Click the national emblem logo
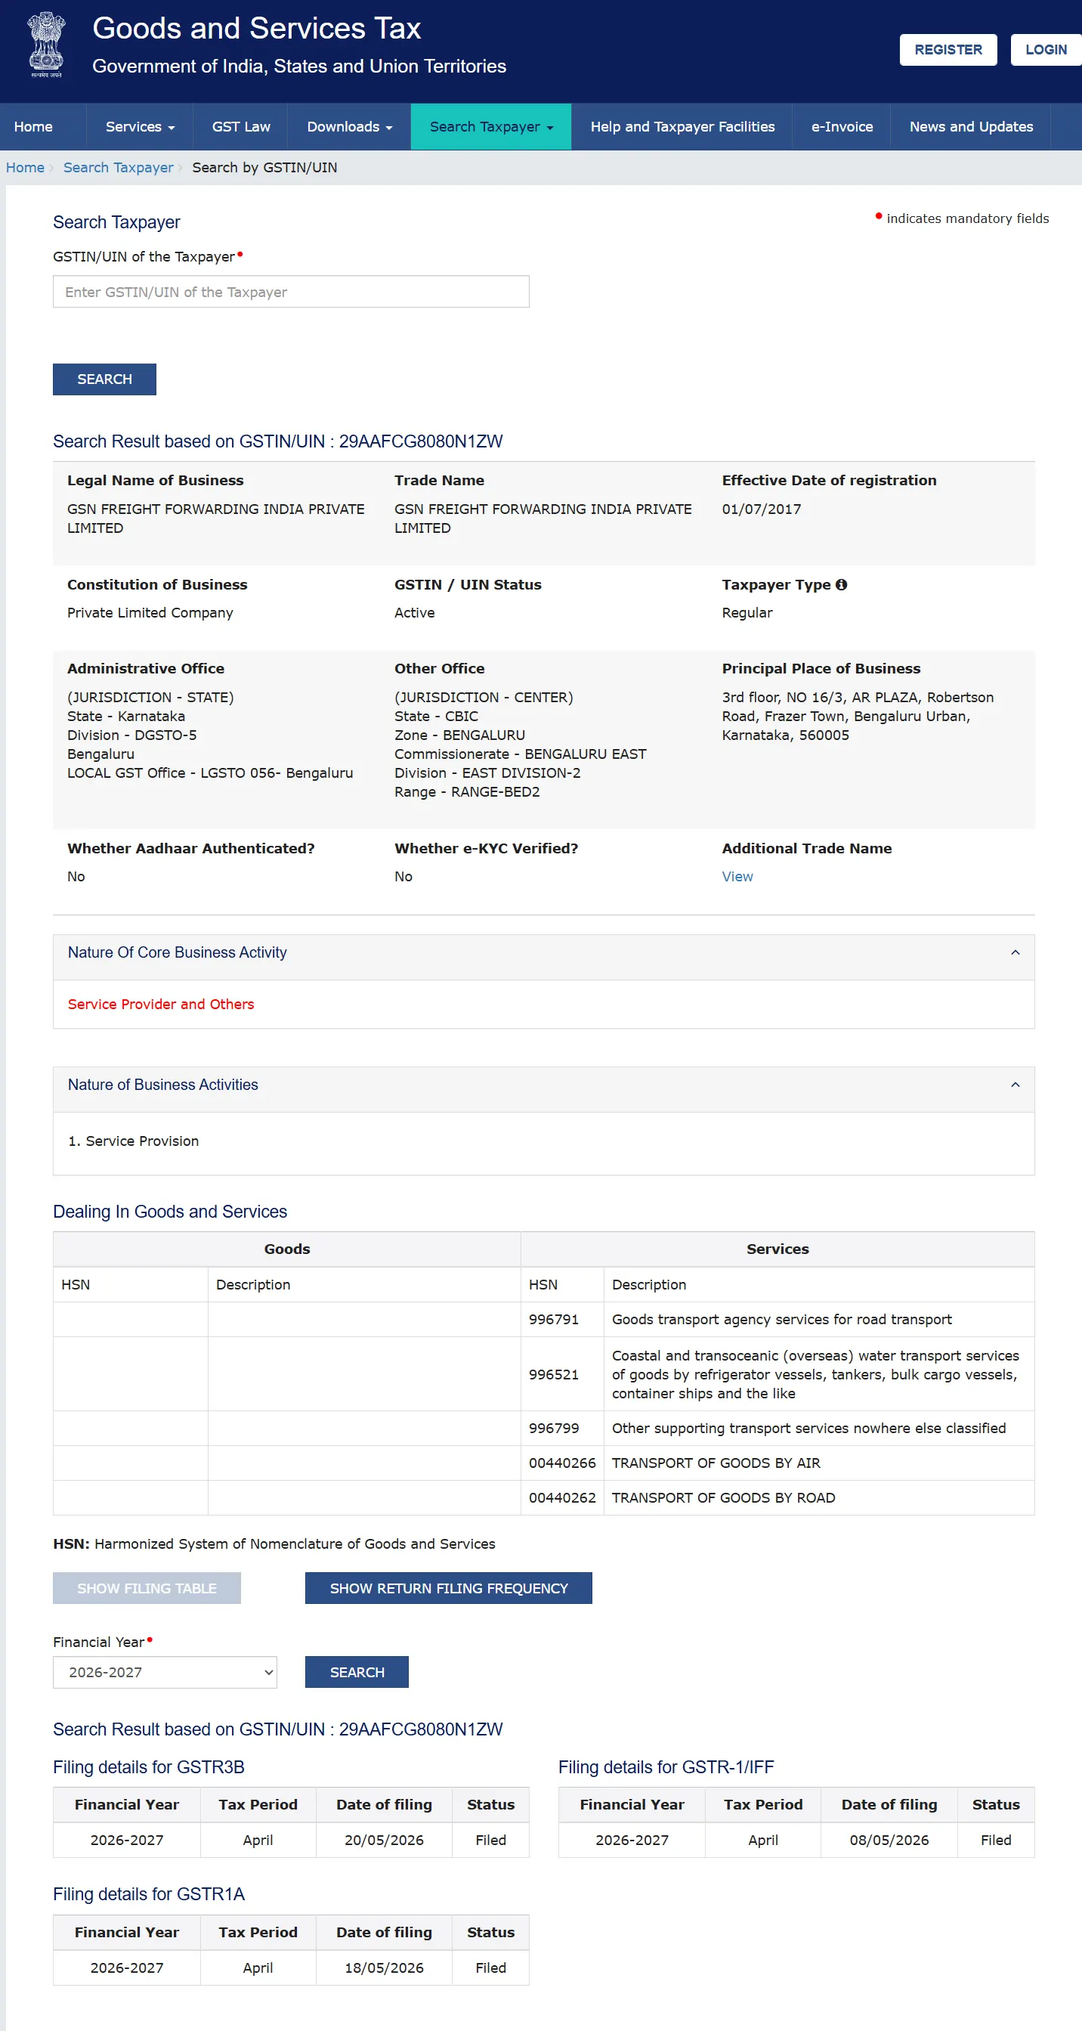The image size is (1082, 2031). click(x=45, y=44)
